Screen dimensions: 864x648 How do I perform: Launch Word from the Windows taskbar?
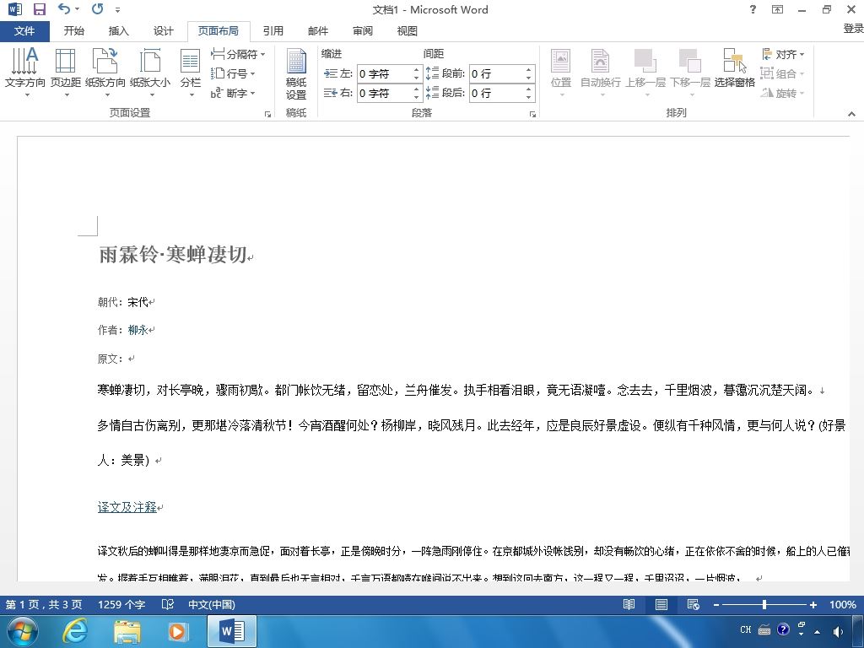click(x=232, y=631)
